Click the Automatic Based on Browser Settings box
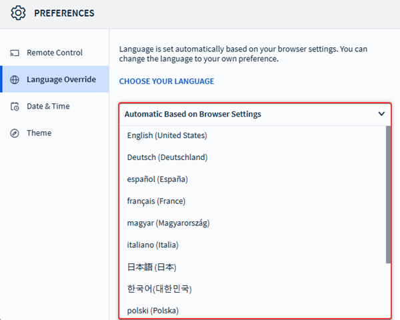The image size is (400, 320). 193,114
